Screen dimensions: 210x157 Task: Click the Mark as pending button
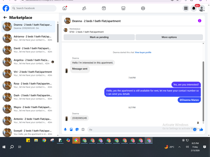(99, 37)
